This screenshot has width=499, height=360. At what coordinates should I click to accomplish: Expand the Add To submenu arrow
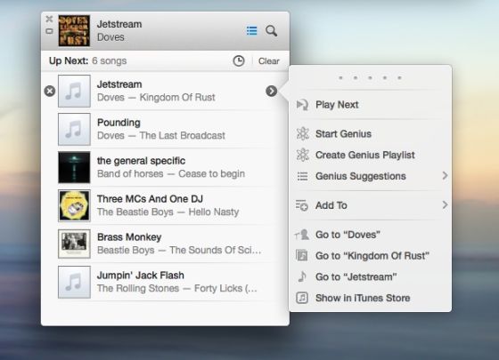click(x=446, y=205)
